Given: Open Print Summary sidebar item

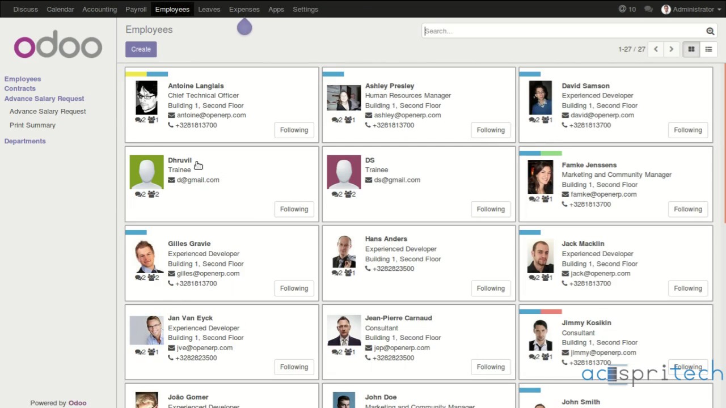Looking at the screenshot, I should 32,125.
